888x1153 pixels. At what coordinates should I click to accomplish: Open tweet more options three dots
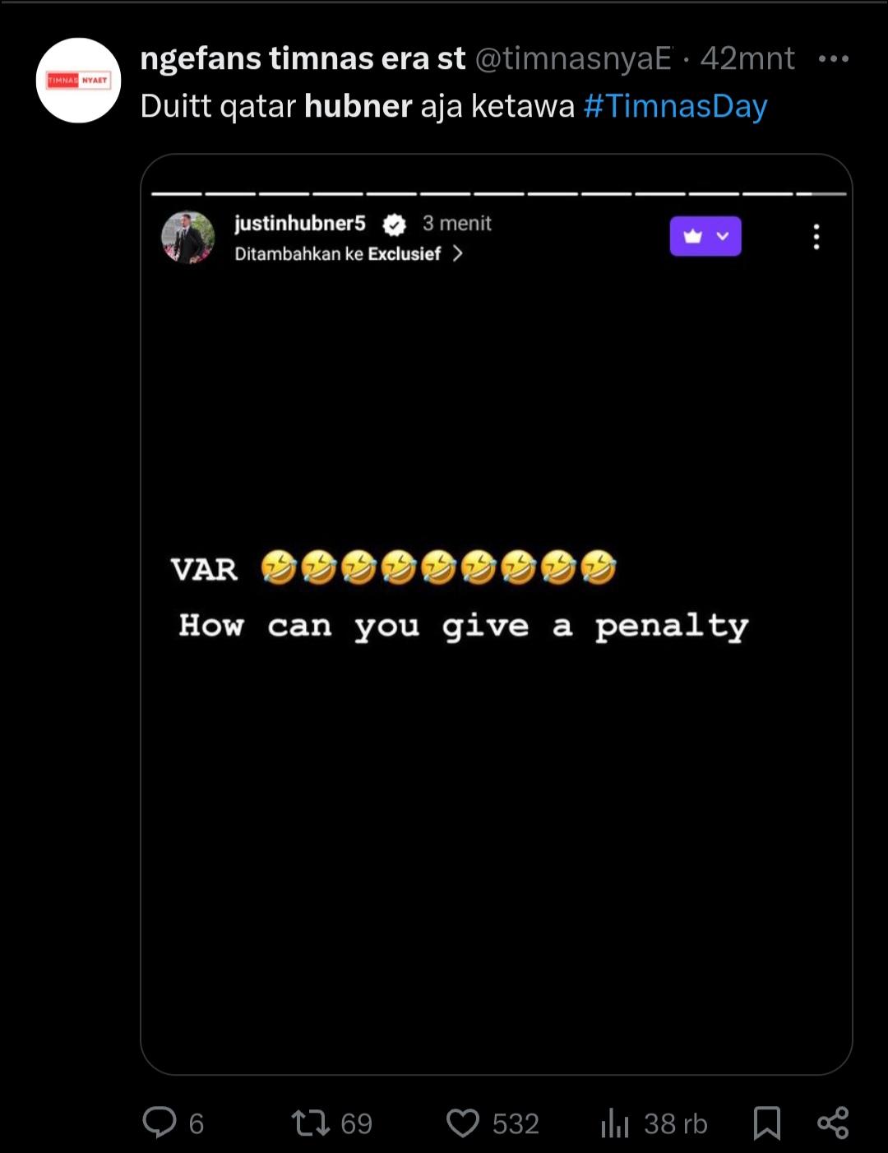pos(834,59)
